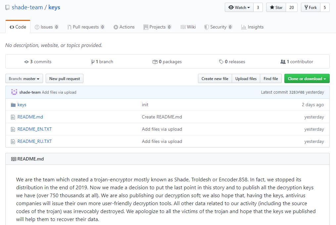This screenshot has height=225, width=336.
Task: Click the package box icon
Action: point(155,62)
